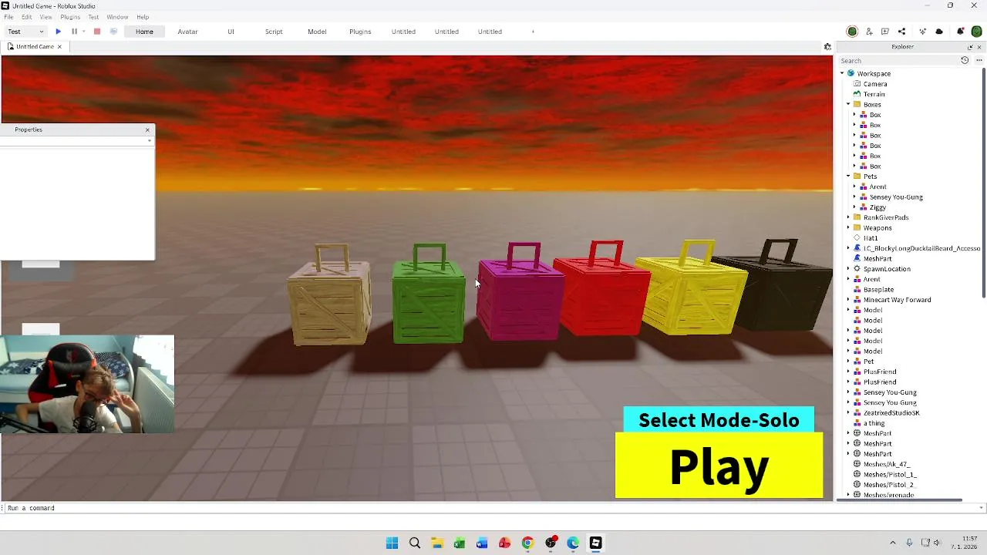Image resolution: width=987 pixels, height=555 pixels.
Task: Expand Minecart Way Forward model
Action: click(x=848, y=300)
